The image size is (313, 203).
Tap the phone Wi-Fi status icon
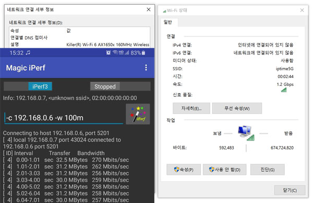pyautogui.click(x=115, y=53)
